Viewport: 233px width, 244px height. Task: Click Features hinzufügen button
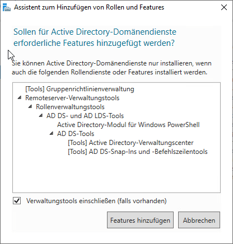point(140,220)
